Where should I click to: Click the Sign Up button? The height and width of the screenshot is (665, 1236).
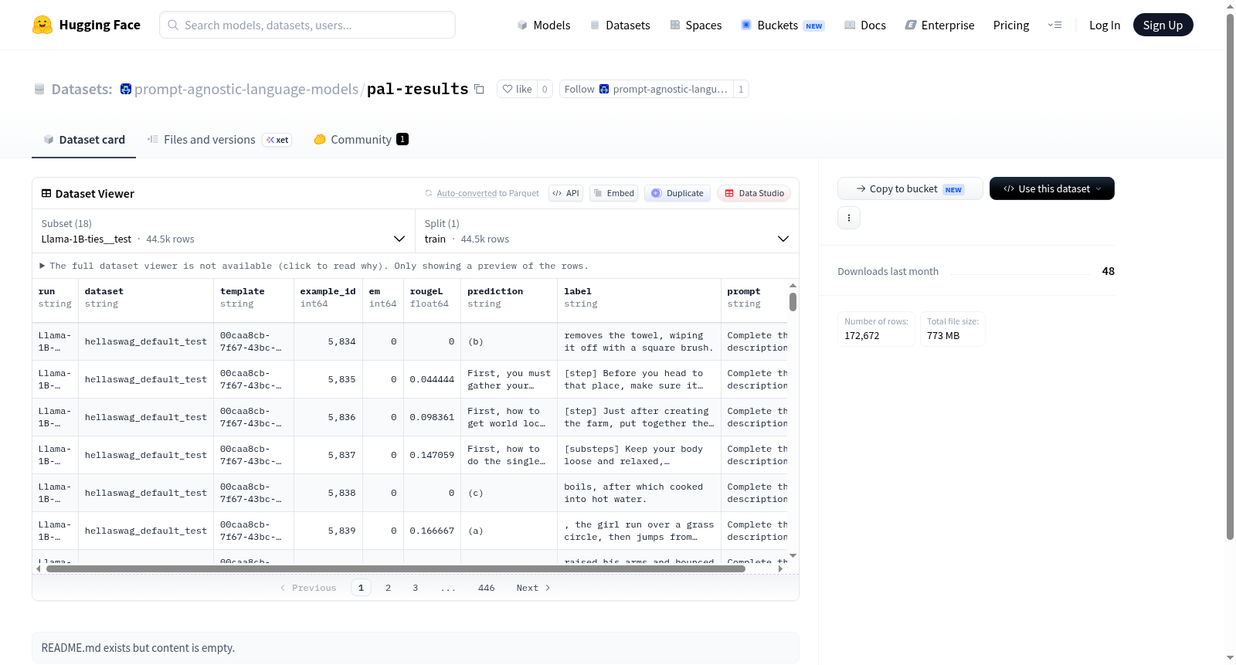1163,25
